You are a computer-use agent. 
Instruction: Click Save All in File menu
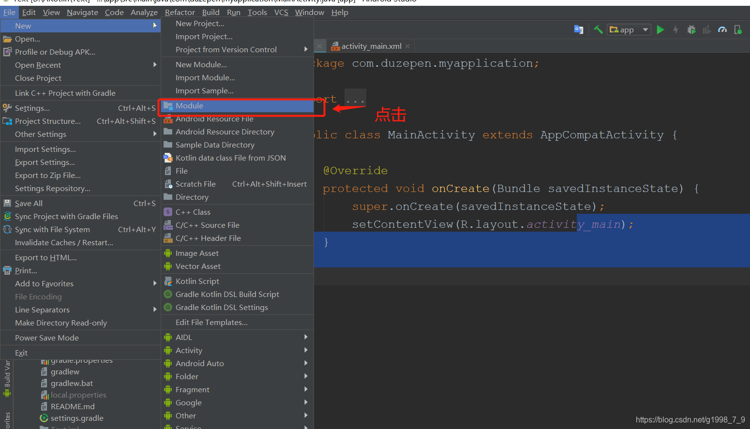pos(80,204)
